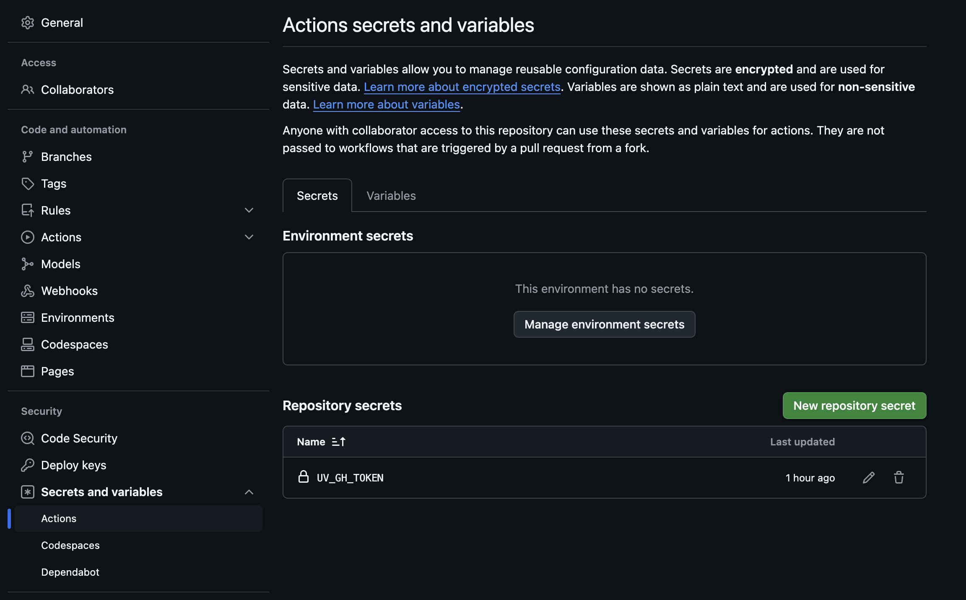
Task: Click the Models icon in sidebar
Action: (x=28, y=264)
